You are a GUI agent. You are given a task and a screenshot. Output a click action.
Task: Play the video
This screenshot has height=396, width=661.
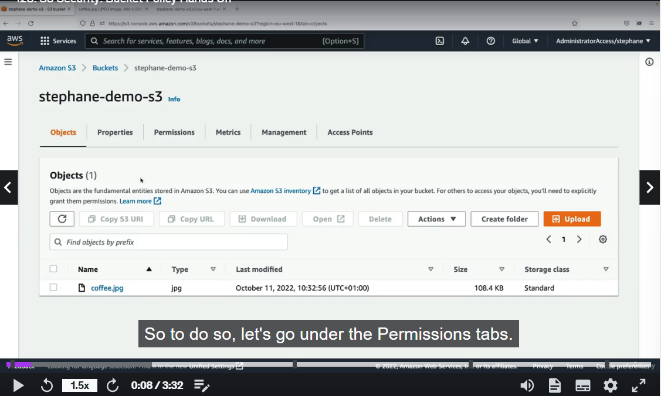tap(18, 385)
